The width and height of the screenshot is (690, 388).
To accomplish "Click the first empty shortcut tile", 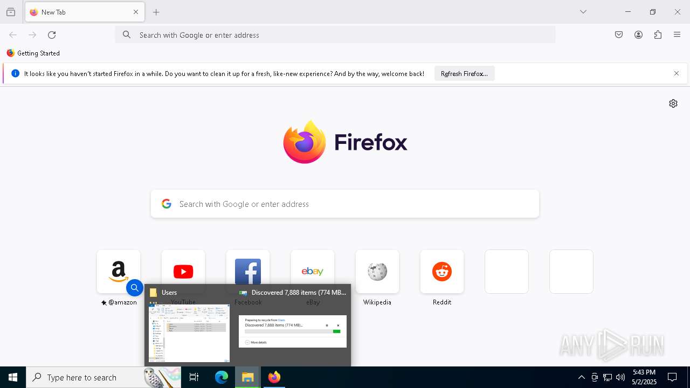I will 507,272.
